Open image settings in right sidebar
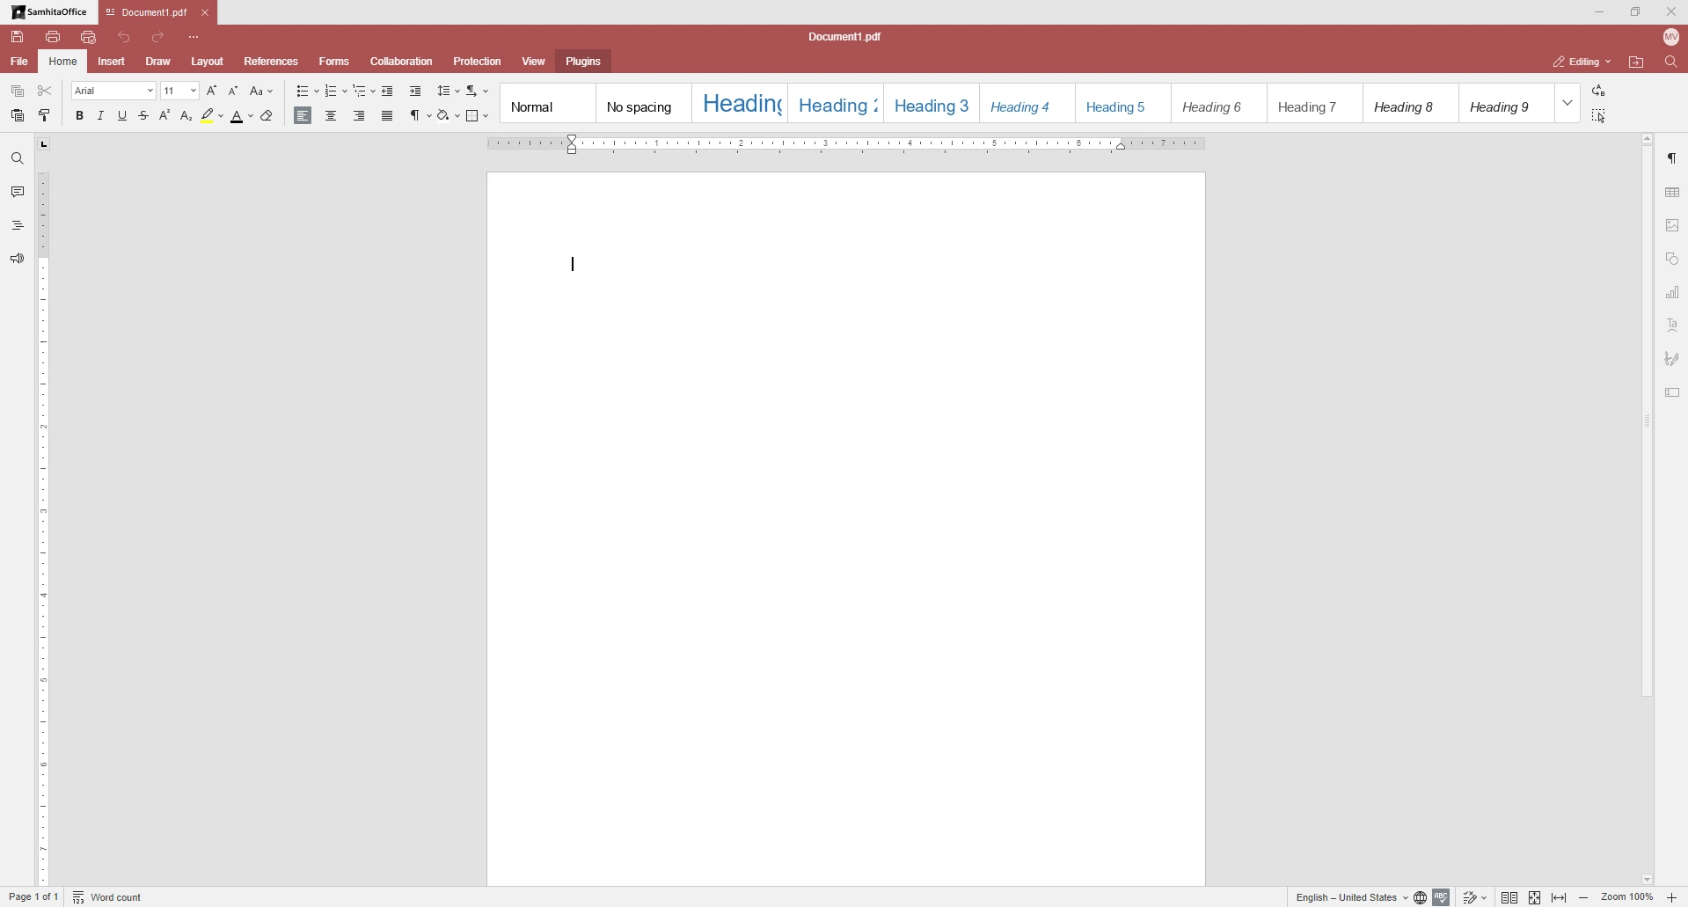The width and height of the screenshot is (1688, 907). click(1673, 226)
